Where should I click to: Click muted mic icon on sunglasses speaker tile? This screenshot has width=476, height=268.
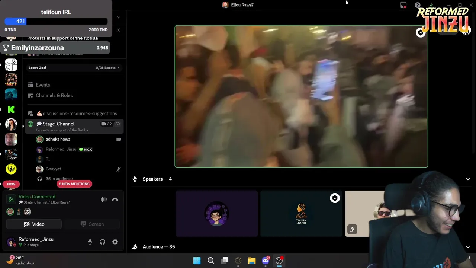tap(352, 230)
